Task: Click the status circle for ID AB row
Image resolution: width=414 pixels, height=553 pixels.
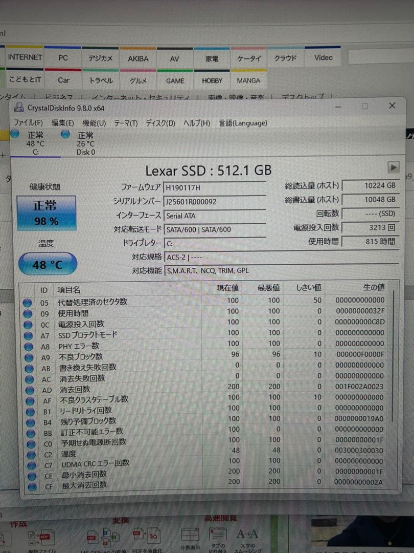Action: pos(29,368)
